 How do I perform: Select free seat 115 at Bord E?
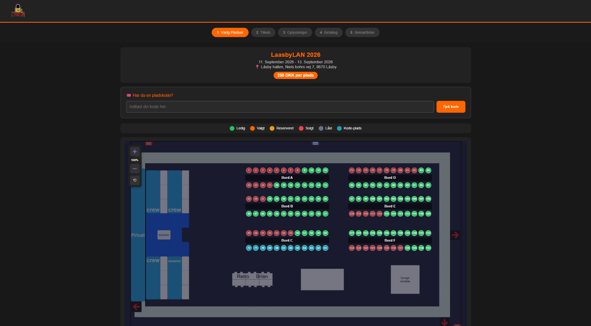coord(387,214)
